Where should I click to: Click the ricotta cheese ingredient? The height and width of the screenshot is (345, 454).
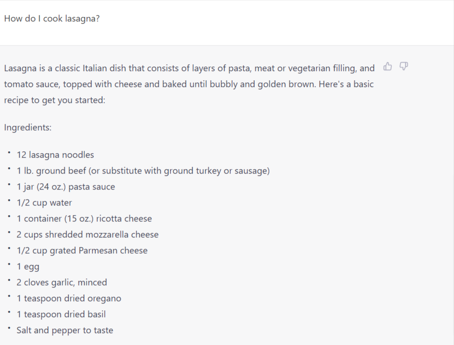[x=84, y=219]
